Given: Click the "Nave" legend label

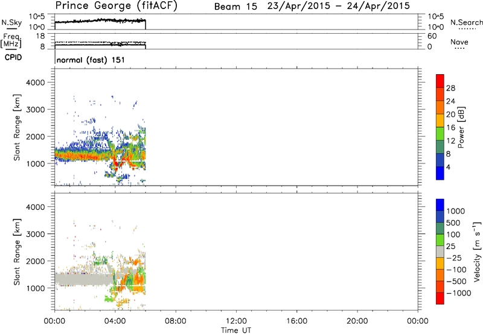Looking at the screenshot, I should [x=459, y=42].
